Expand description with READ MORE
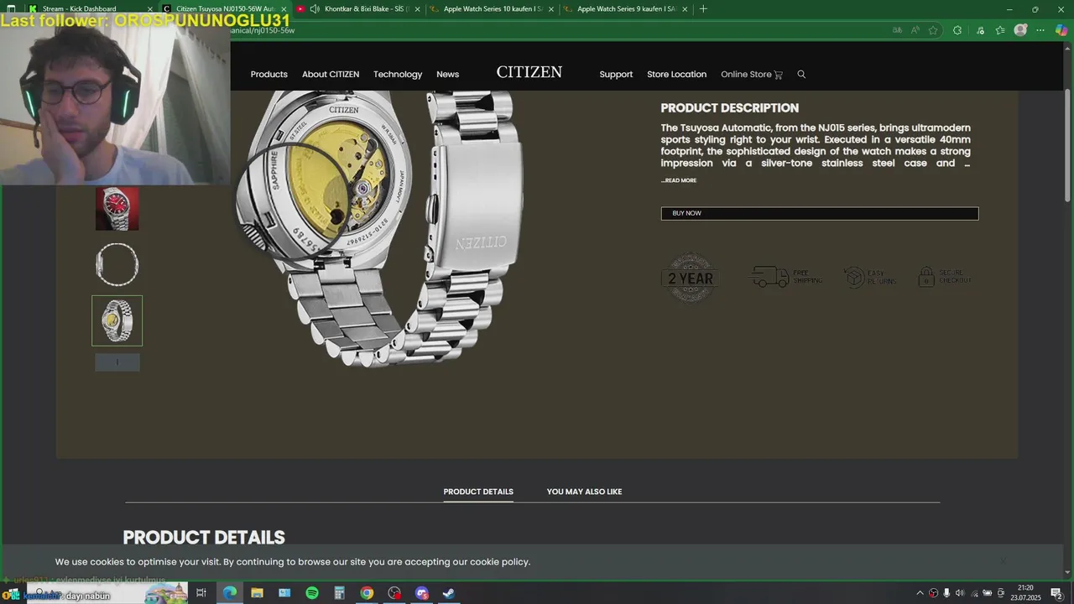Image resolution: width=1074 pixels, height=604 pixels. [x=679, y=180]
